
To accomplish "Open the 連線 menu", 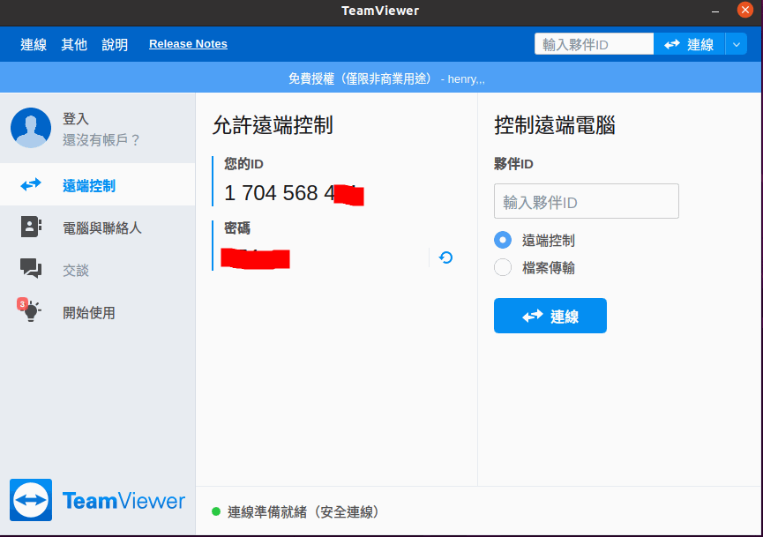I will [x=34, y=44].
